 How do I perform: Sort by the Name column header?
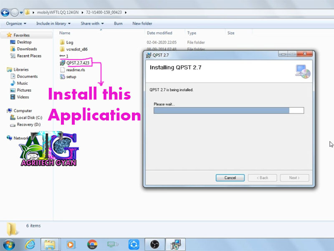click(x=65, y=33)
